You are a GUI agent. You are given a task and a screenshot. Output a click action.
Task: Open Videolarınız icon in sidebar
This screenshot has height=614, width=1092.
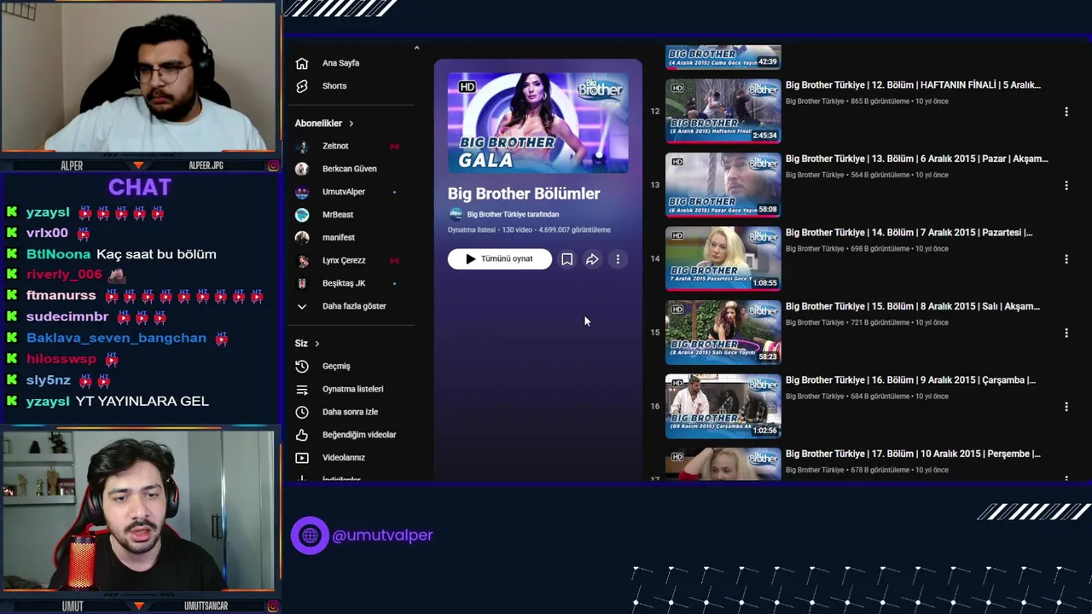(301, 458)
